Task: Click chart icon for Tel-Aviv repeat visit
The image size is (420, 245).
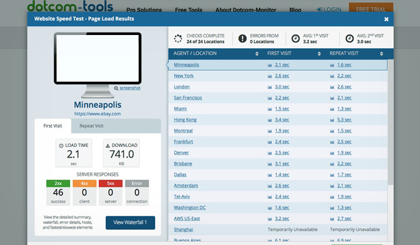Action: click(x=332, y=197)
